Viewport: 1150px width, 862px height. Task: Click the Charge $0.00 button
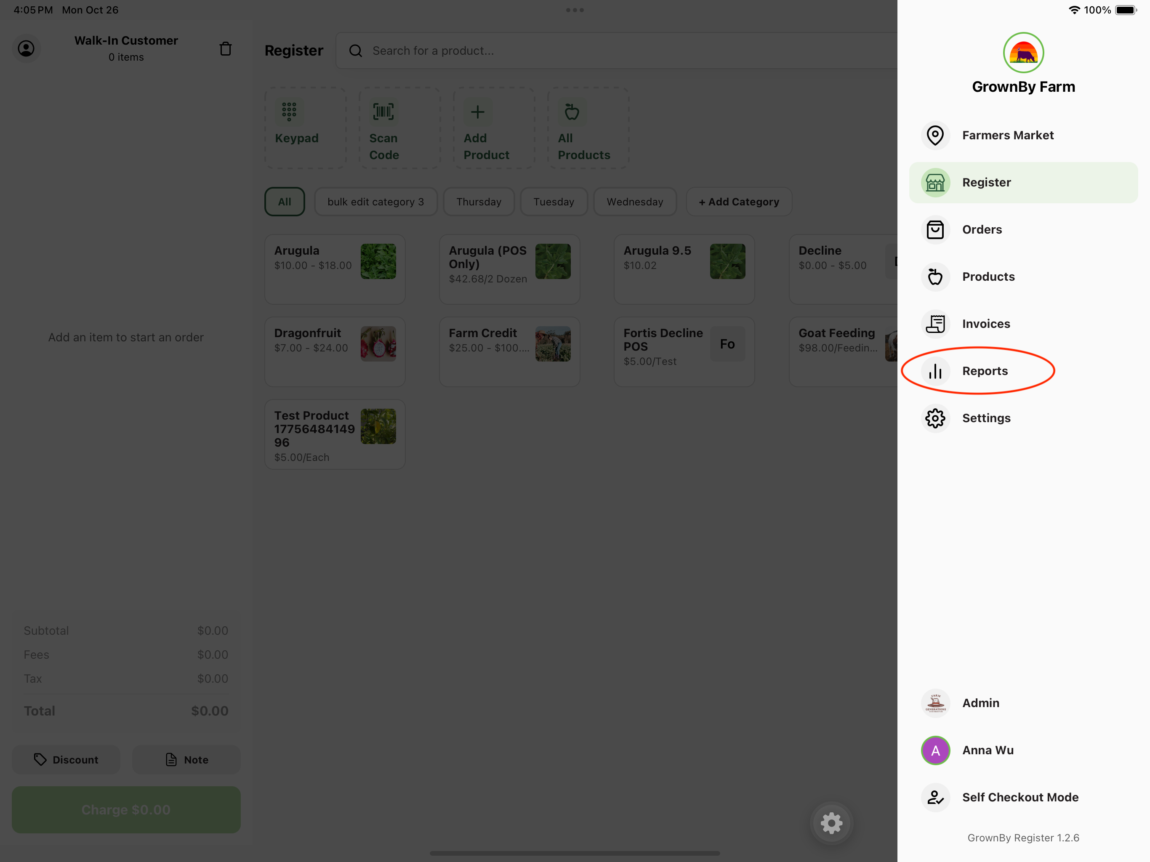pyautogui.click(x=126, y=810)
